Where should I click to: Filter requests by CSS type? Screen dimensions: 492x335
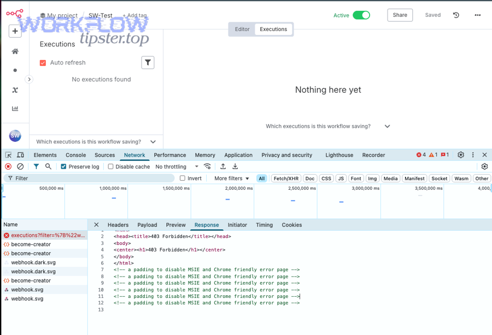(x=326, y=178)
